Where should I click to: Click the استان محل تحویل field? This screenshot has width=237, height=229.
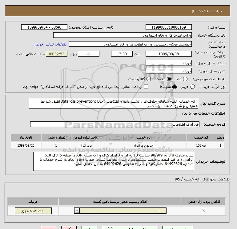(x=169, y=63)
